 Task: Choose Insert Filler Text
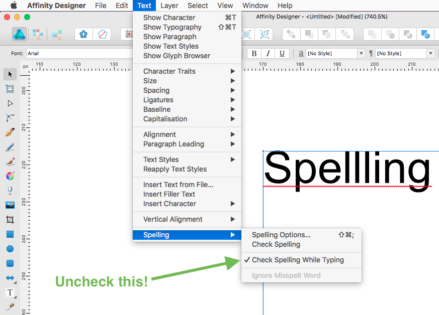[x=169, y=194]
